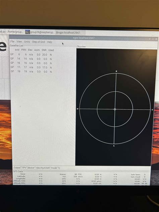Image resolution: width=159 pixels, height=212 pixels.
Task: Click the center point of the Skyview plot
Action: (115, 109)
